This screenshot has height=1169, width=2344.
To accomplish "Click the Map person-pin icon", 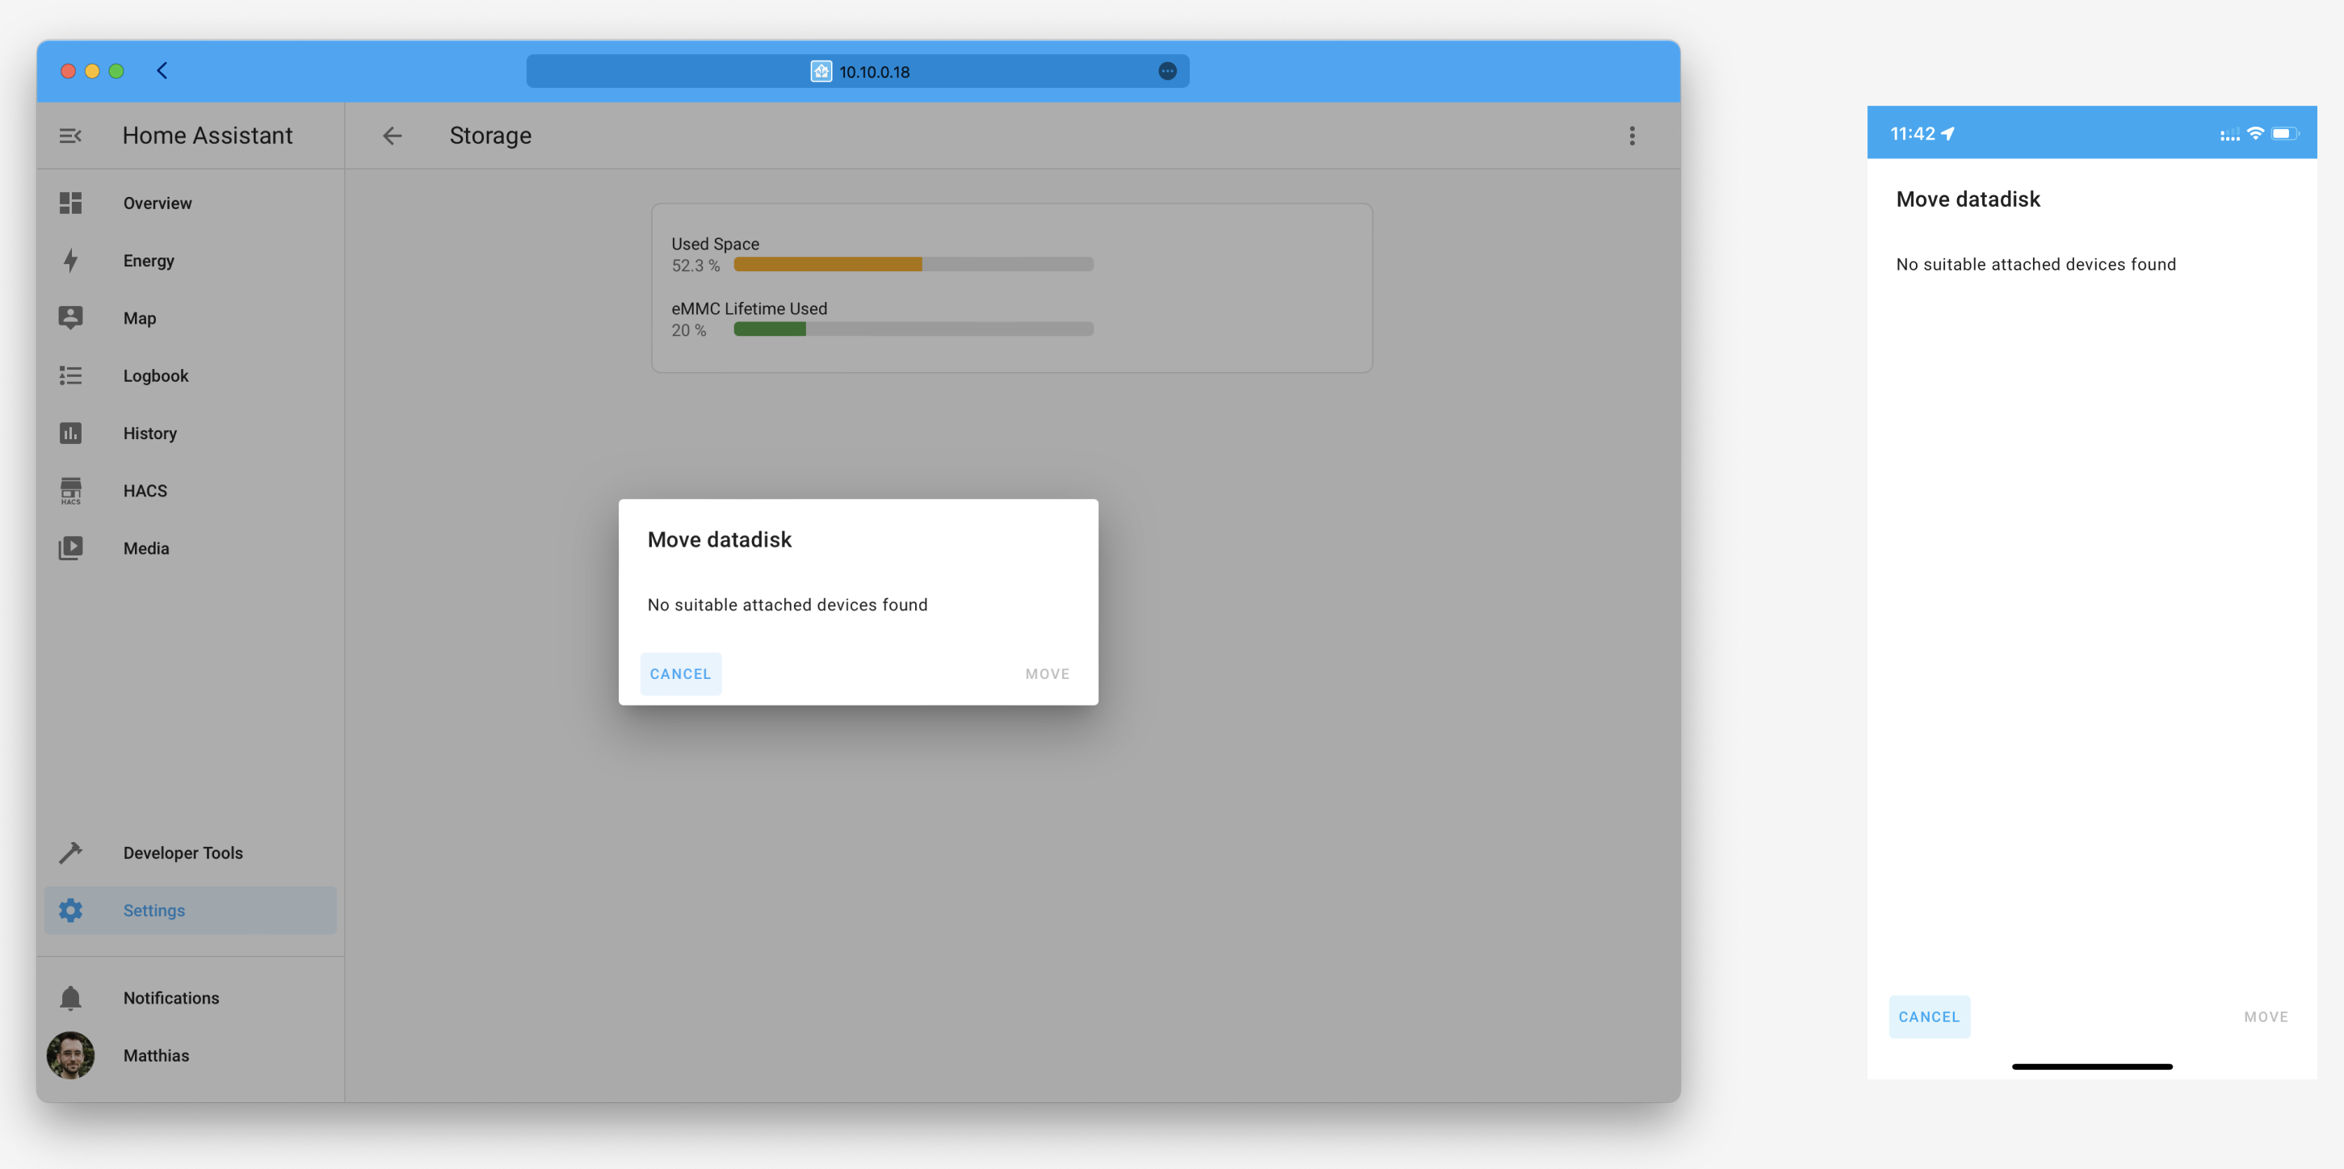I will tap(70, 317).
